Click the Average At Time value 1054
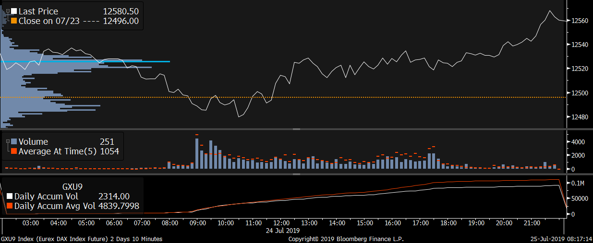Image resolution: width=593 pixels, height=243 pixels. (109, 151)
